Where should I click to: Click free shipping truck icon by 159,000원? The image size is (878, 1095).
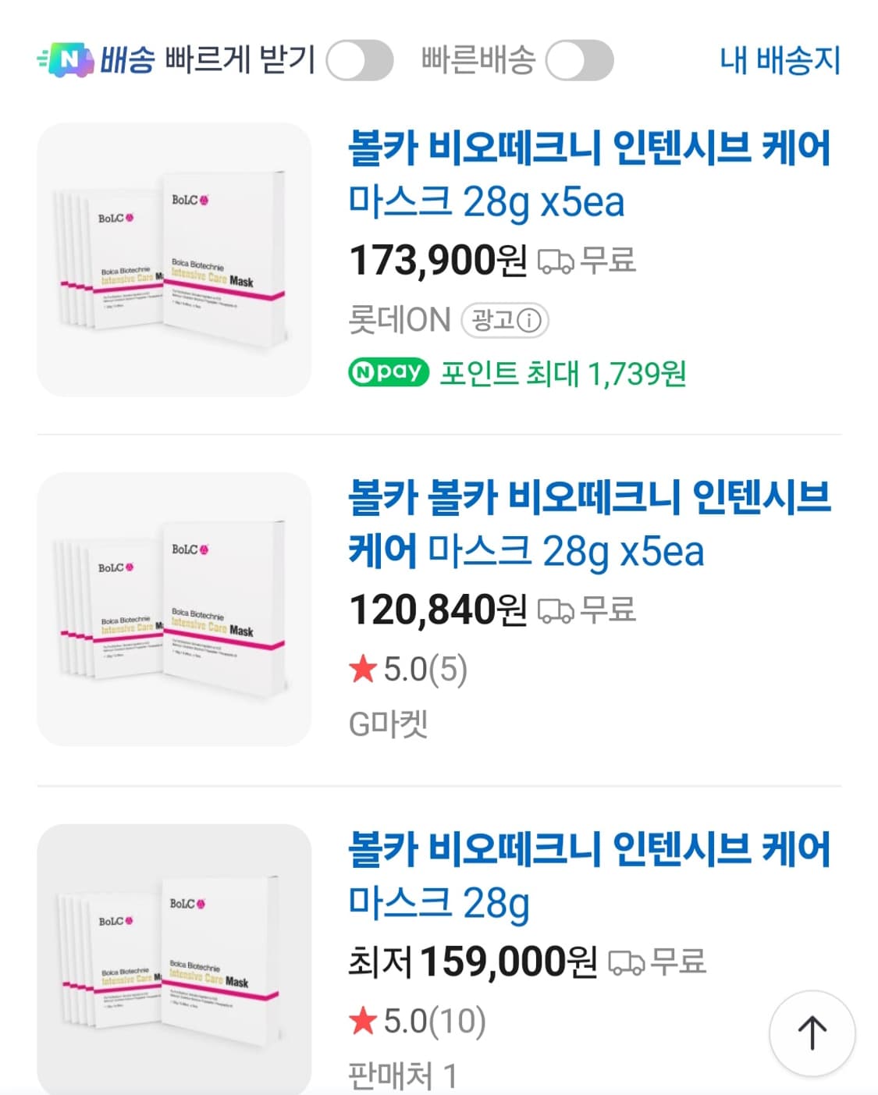tap(626, 962)
